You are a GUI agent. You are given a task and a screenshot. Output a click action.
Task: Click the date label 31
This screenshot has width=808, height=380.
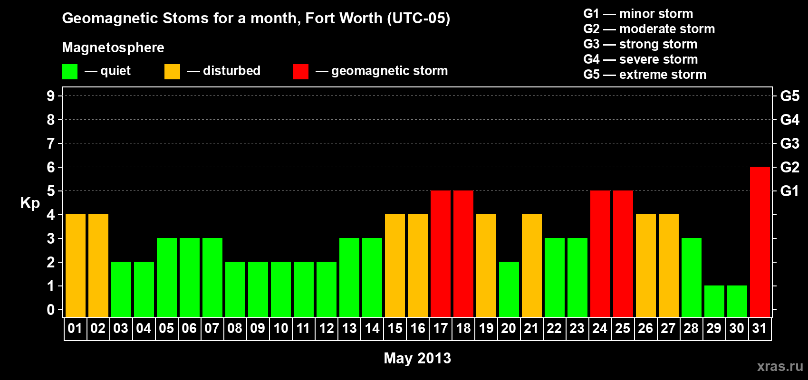(760, 329)
